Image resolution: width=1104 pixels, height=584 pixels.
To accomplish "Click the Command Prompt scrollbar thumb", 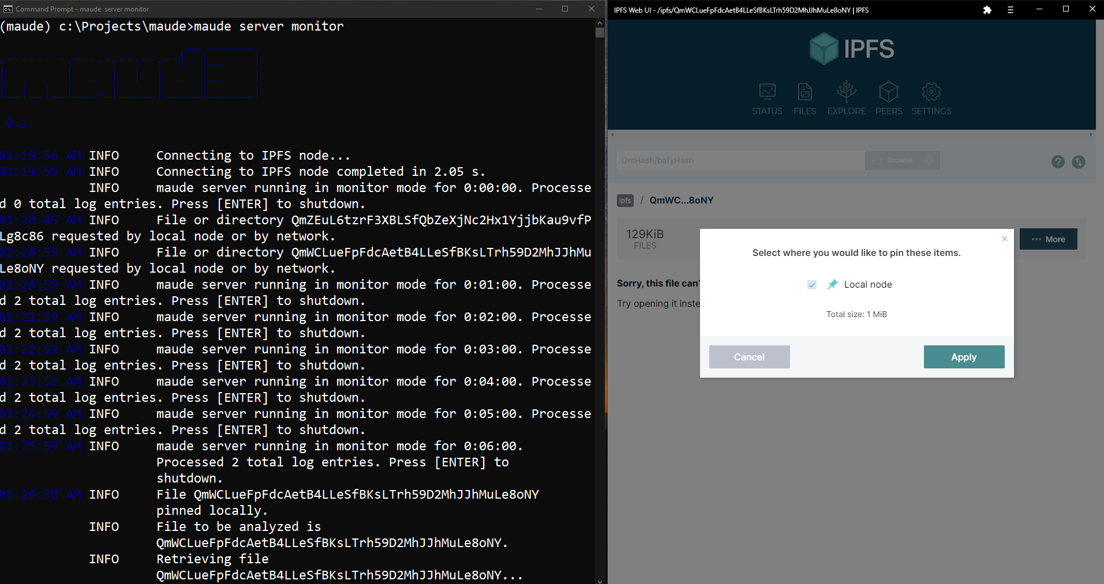I will [600, 33].
